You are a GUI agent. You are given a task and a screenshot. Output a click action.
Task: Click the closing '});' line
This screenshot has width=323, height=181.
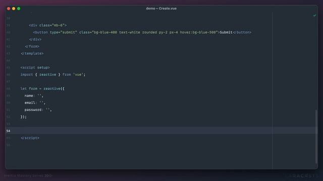click(x=24, y=117)
